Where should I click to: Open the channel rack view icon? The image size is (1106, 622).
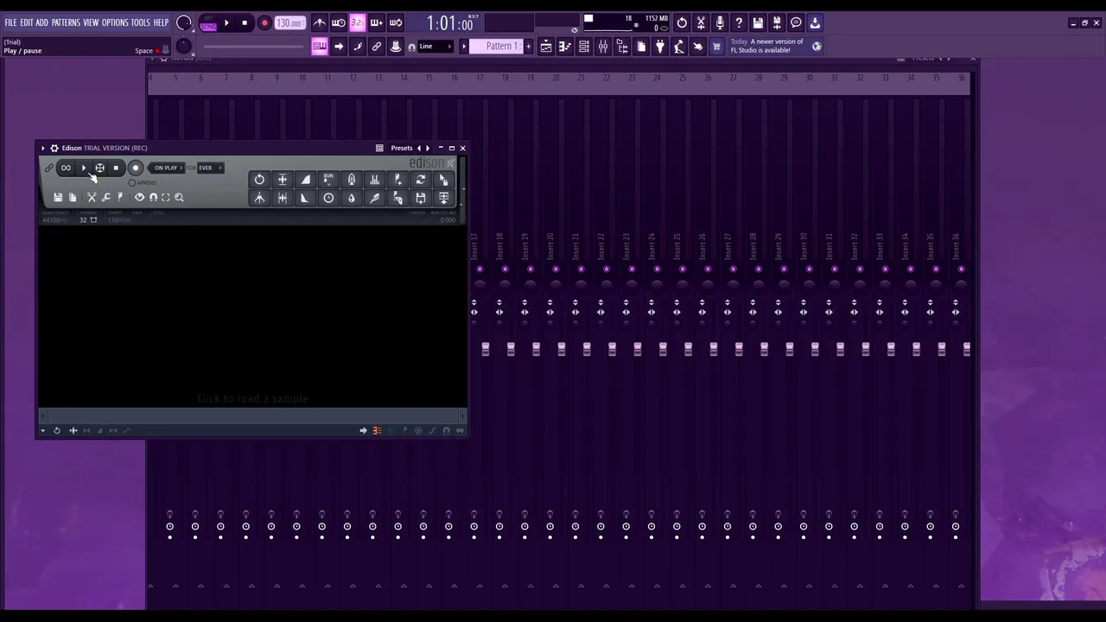pyautogui.click(x=584, y=47)
